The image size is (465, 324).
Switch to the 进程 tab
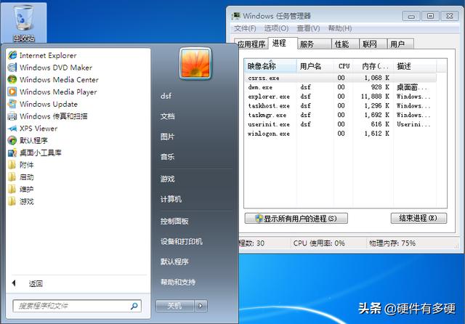point(283,44)
